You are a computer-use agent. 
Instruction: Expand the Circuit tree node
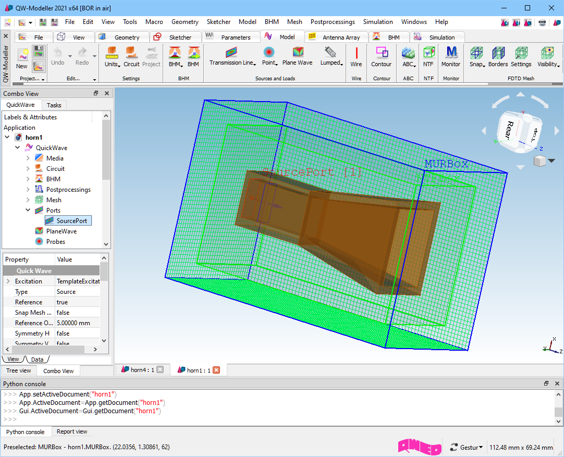coord(28,169)
